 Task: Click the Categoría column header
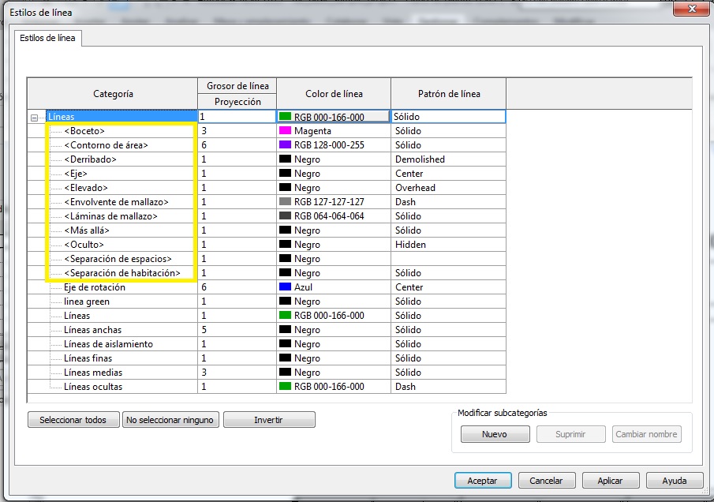tap(113, 94)
